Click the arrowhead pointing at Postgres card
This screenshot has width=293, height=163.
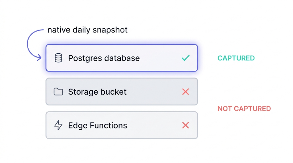click(40, 58)
